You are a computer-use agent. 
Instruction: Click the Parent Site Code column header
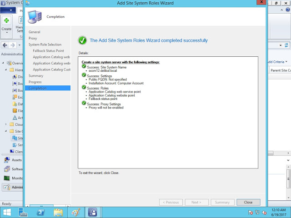pos(280,70)
